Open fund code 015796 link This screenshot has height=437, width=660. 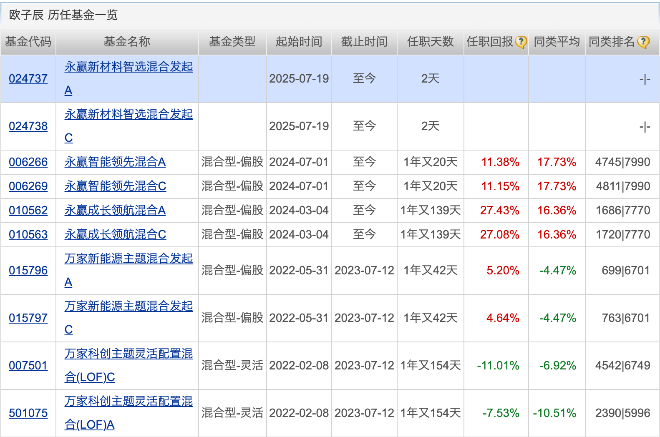pos(28,270)
